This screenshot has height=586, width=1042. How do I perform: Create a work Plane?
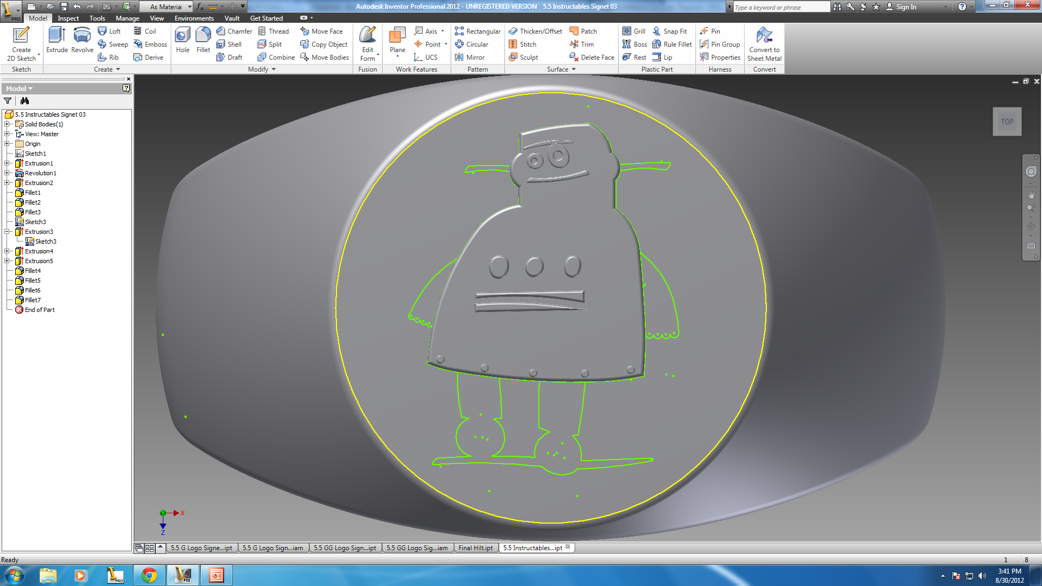(x=397, y=42)
